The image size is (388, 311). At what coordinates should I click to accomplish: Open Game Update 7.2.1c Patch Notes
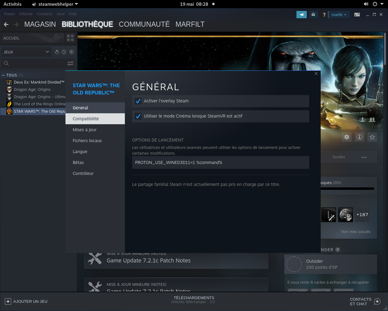coord(149,261)
